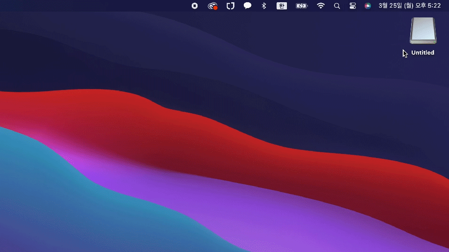Click the Untitled drive name label
This screenshot has height=252, width=449.
coord(423,53)
